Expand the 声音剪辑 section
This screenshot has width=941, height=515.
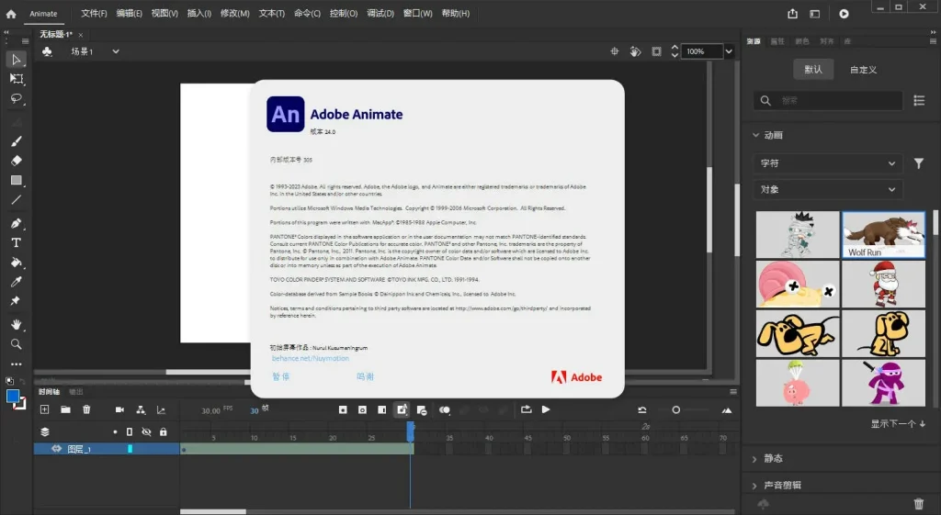[x=755, y=485]
